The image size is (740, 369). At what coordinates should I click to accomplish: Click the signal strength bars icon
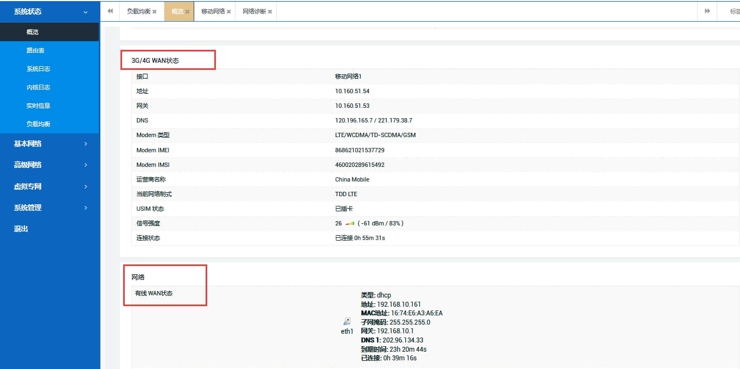click(350, 223)
